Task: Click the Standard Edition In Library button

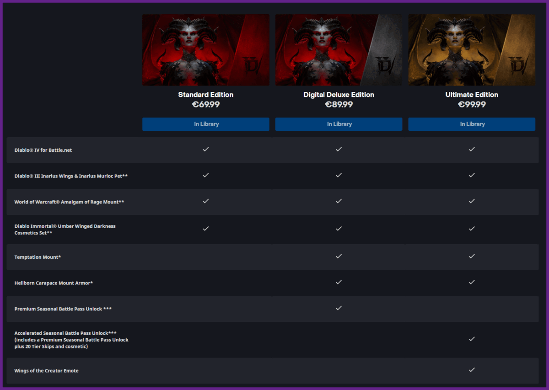Action: [206, 124]
